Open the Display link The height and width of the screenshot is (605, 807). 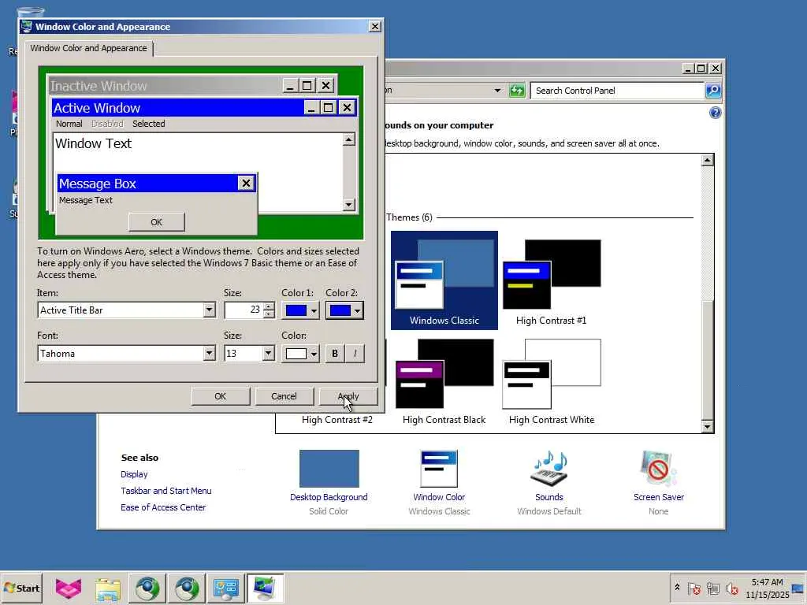134,474
